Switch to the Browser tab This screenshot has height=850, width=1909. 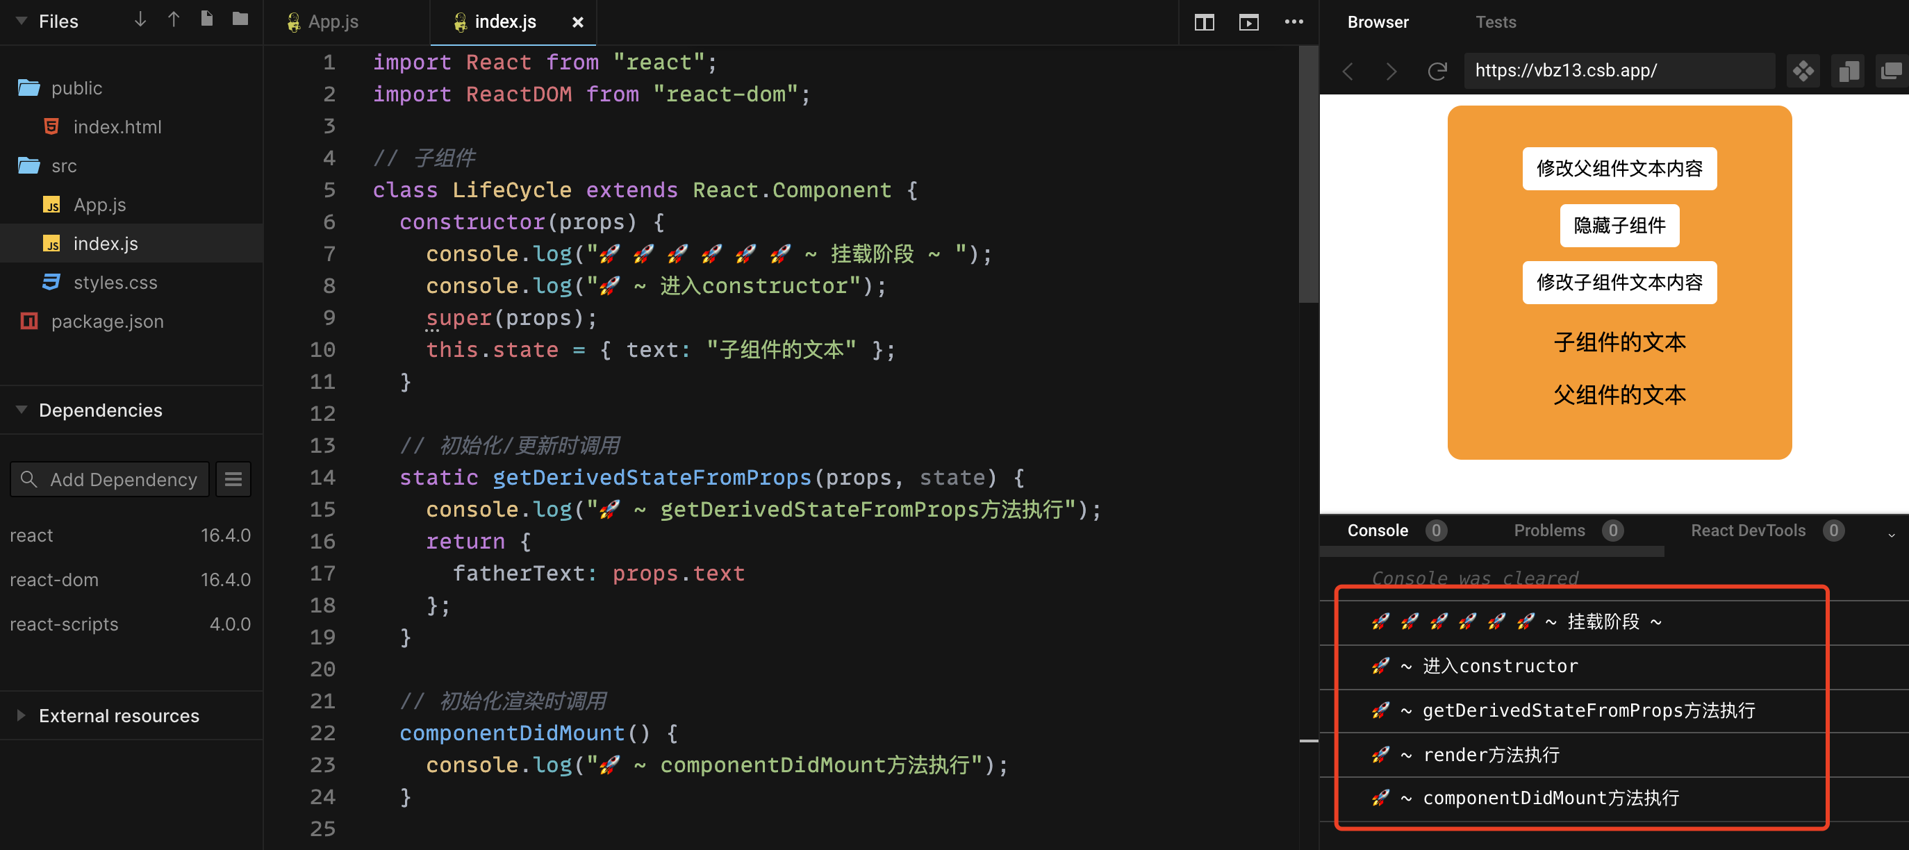click(1378, 22)
